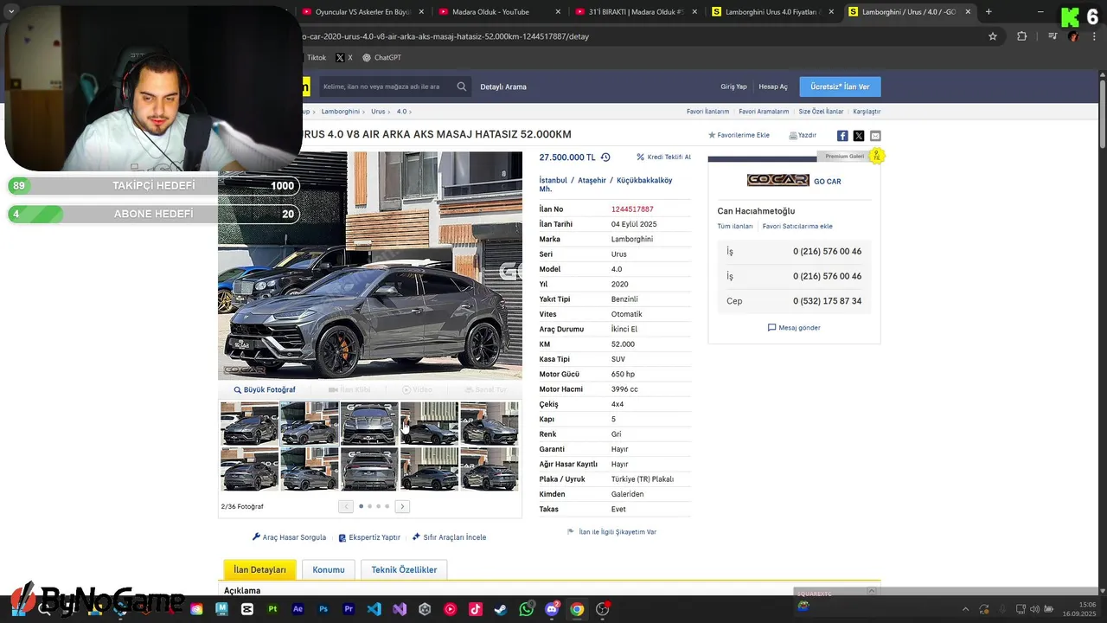The width and height of the screenshot is (1107, 623).
Task: Click the Karşılaştır compare link
Action: point(867,112)
